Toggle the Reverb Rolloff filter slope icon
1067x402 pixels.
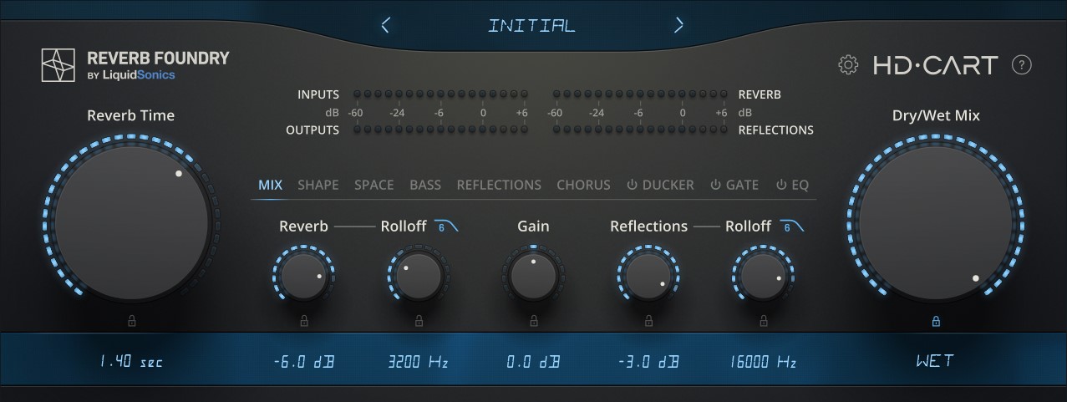(447, 226)
